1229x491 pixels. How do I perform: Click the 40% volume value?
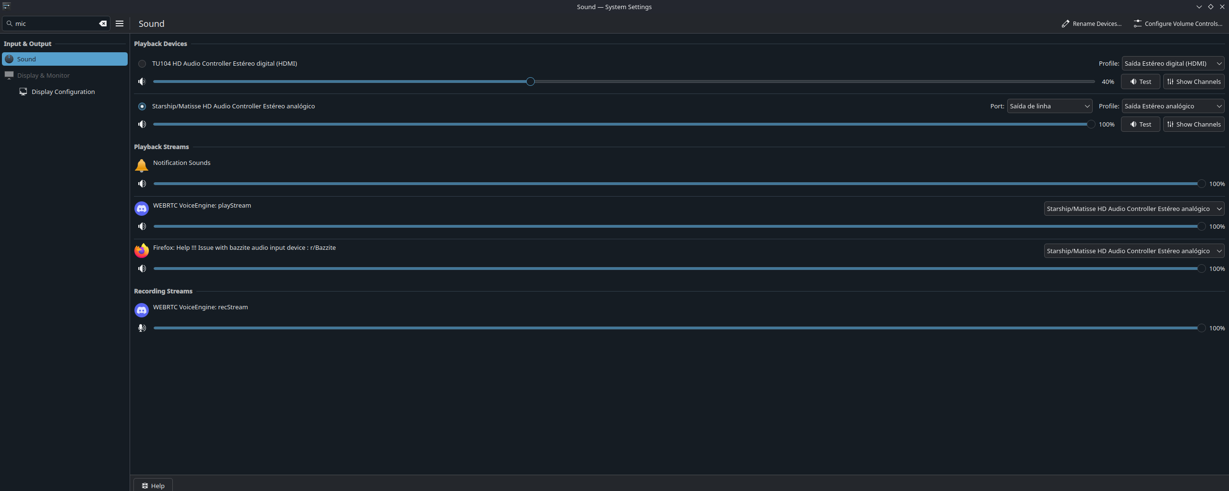click(1108, 82)
